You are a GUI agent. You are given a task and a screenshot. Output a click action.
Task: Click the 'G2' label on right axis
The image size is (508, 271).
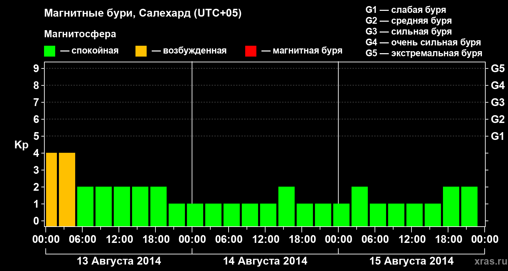tap(498, 119)
